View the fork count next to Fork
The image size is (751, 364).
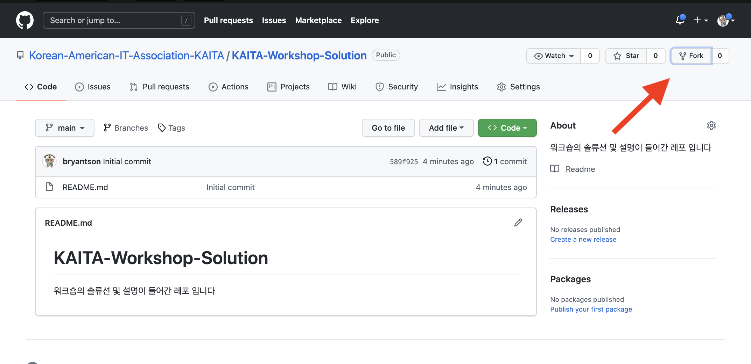pyautogui.click(x=720, y=56)
